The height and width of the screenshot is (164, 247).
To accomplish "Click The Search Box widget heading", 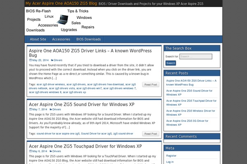I will [178, 48].
